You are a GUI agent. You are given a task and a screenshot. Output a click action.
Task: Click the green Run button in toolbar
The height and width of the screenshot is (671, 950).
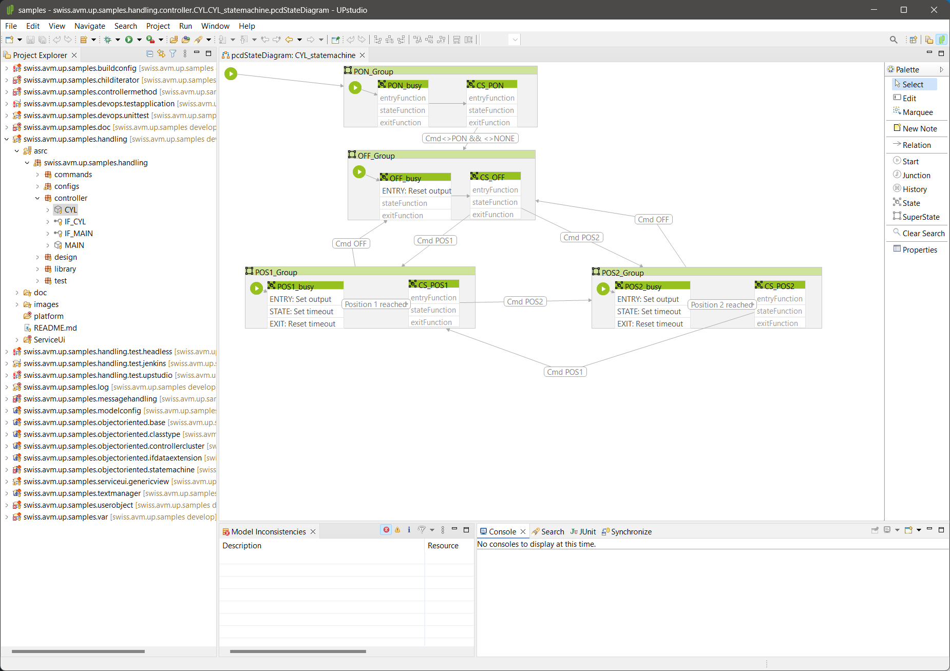129,40
